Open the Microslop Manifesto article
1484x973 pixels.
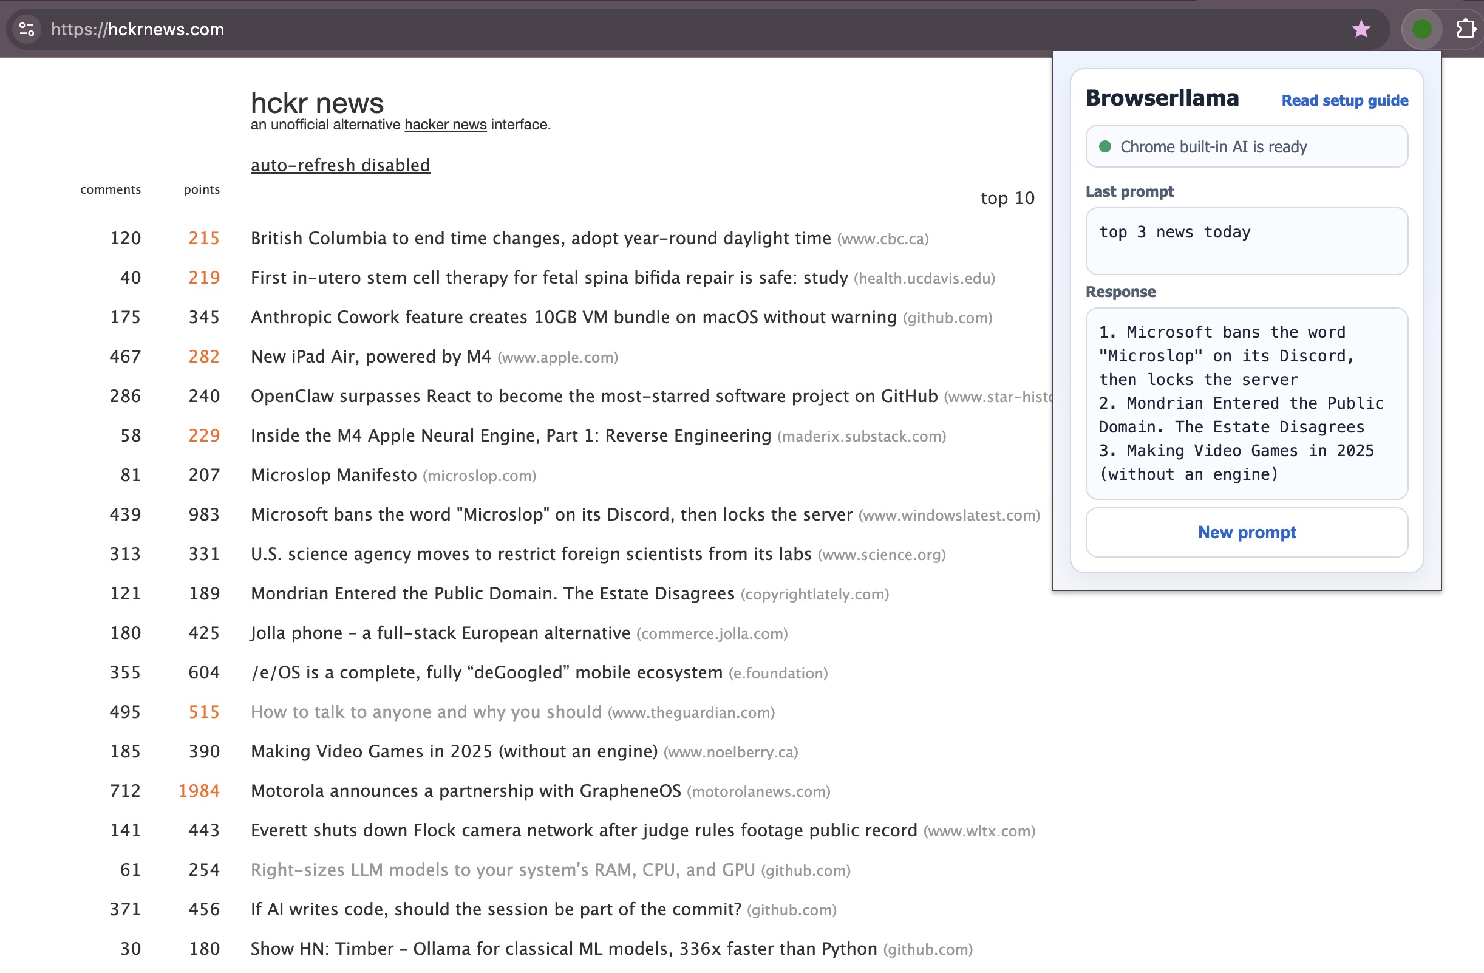(332, 474)
